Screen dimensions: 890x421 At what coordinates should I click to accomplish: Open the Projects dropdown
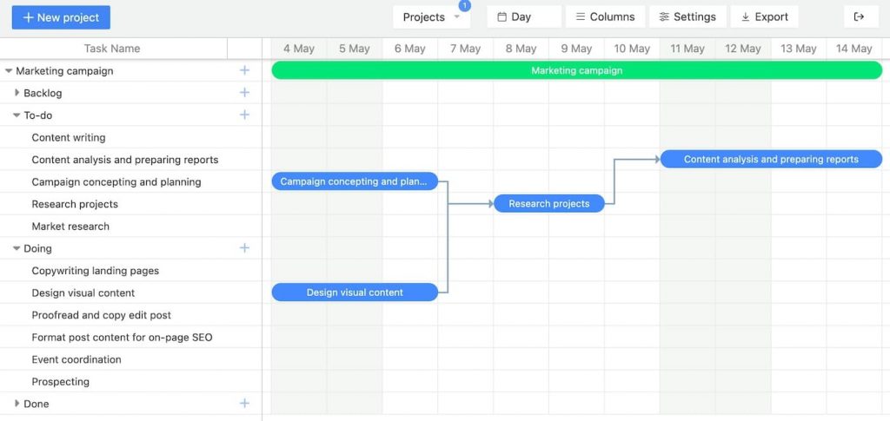[x=431, y=16]
